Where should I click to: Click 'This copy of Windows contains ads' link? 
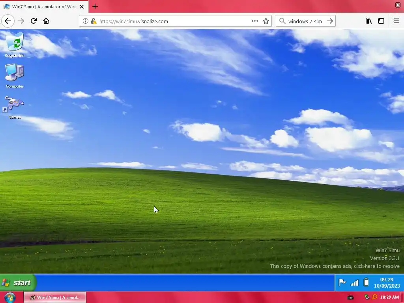[335, 266]
